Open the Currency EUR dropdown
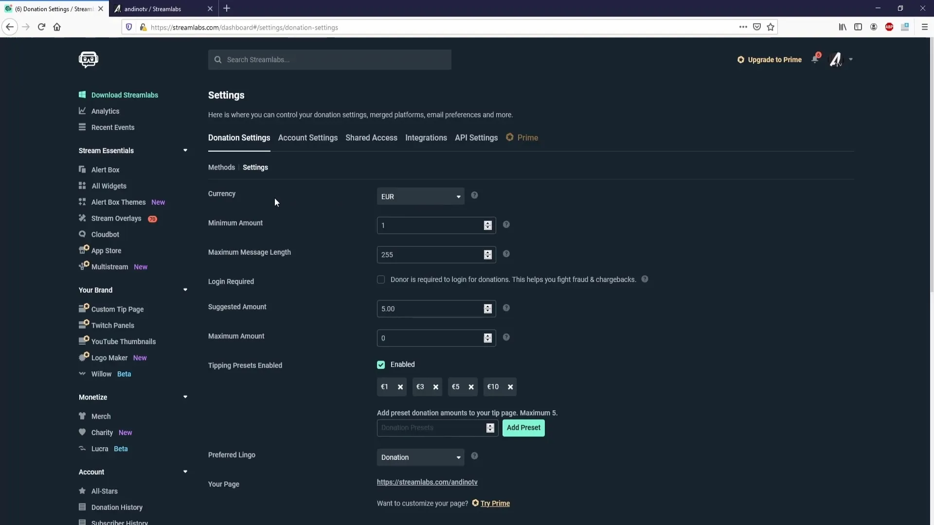This screenshot has height=525, width=934. click(x=420, y=196)
